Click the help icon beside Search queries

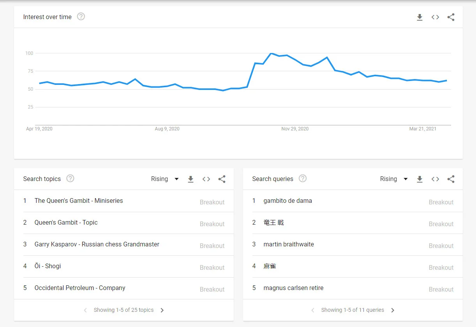[x=302, y=179]
